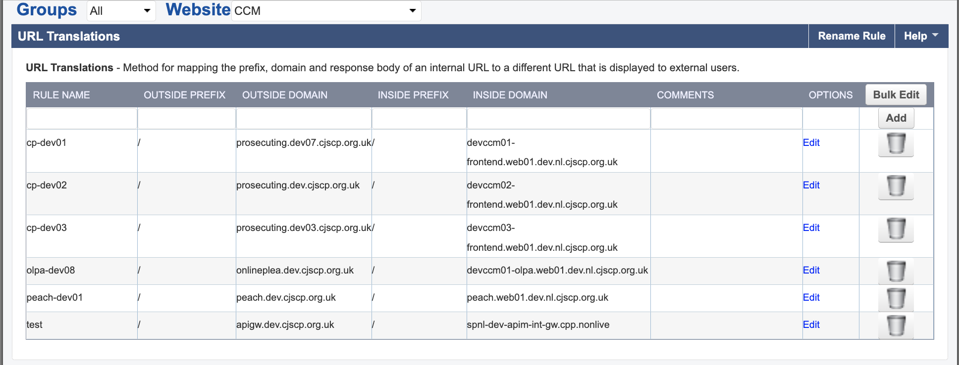Screen dimensions: 959x365
Task: Click Edit link for peach-dev01
Action: coord(811,297)
